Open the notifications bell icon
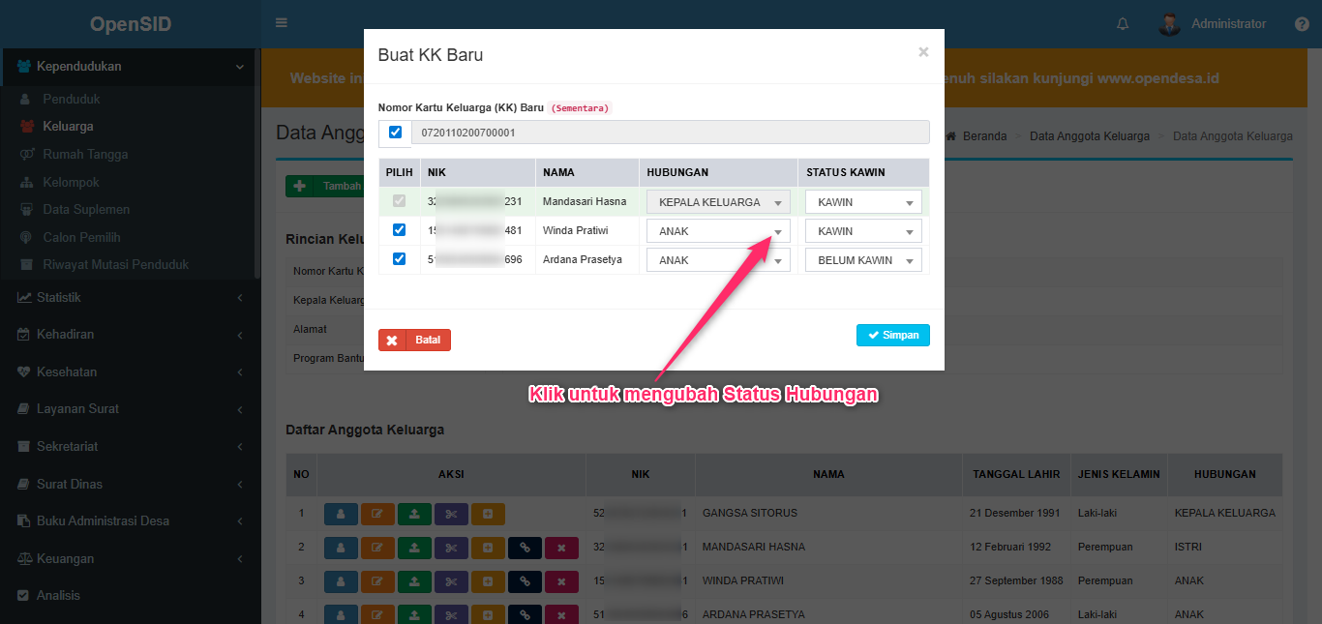Screen dimensions: 1322x624 [x=1123, y=24]
